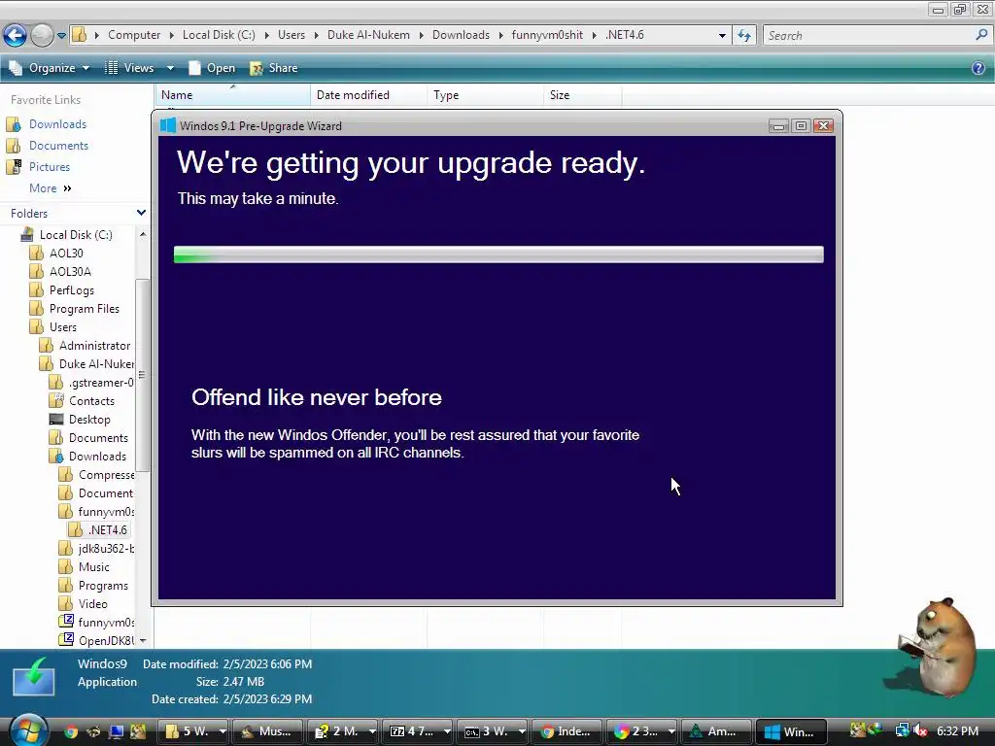Open the Explorer Help question-mark icon

click(x=978, y=68)
